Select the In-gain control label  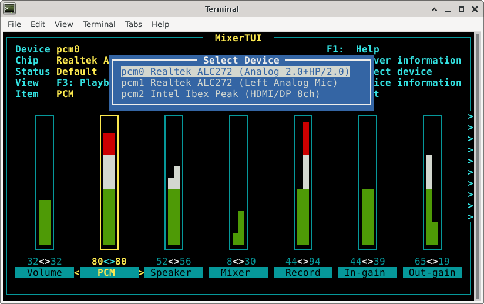368,273
